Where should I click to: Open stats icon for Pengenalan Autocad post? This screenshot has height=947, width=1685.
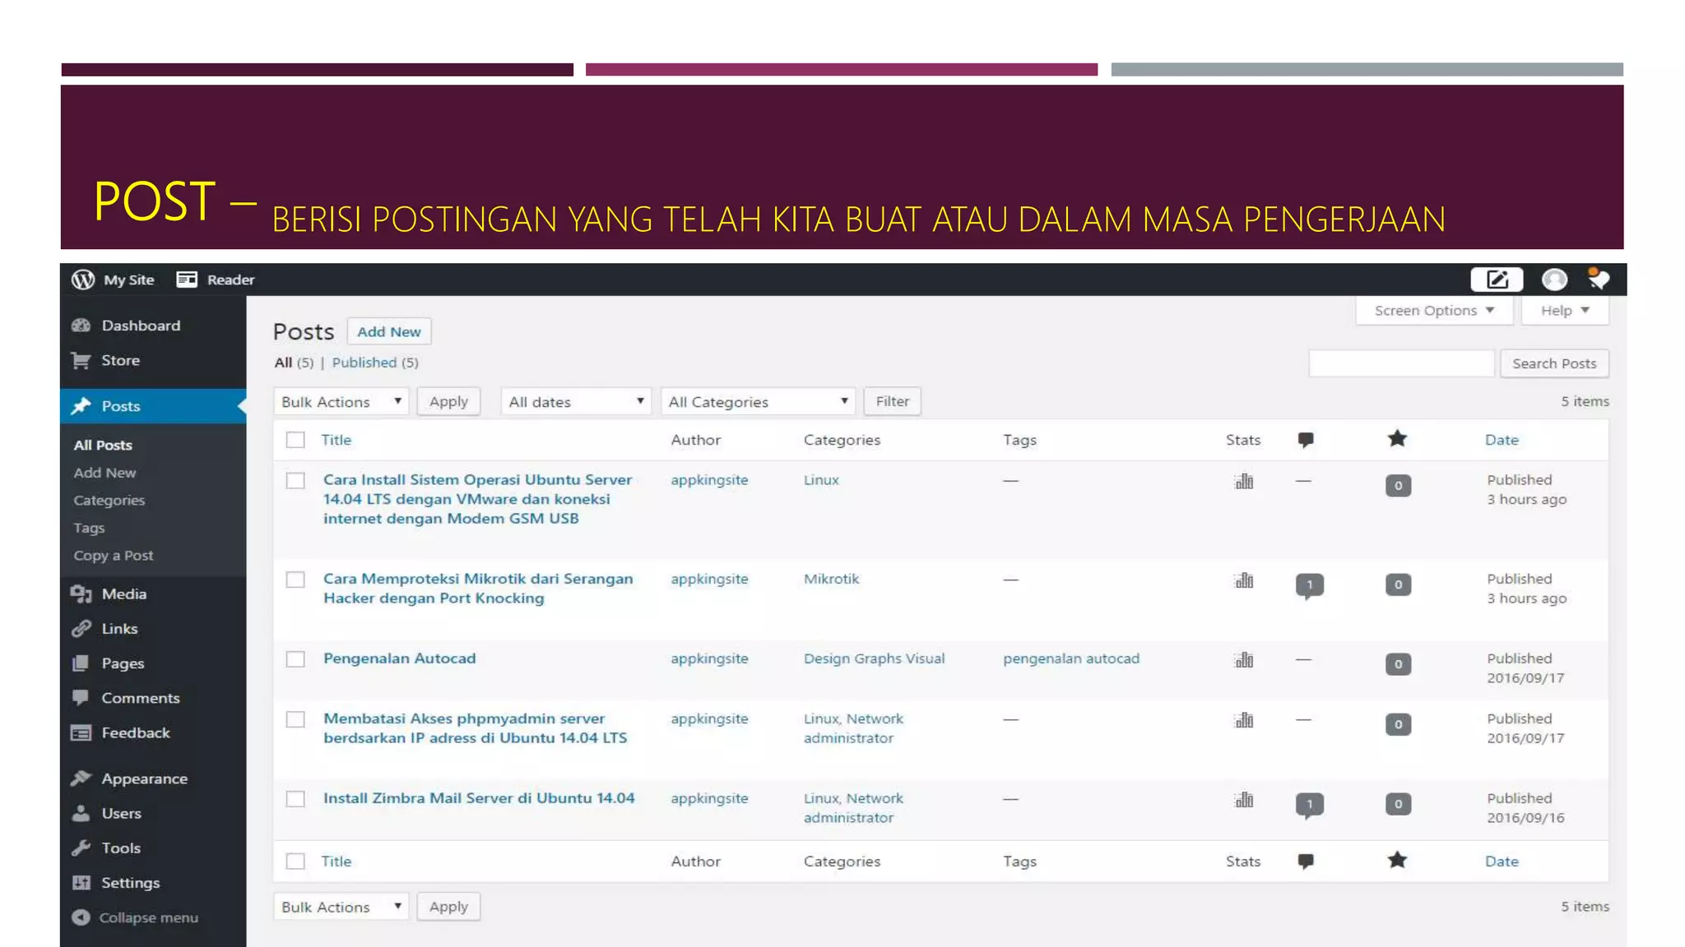click(1244, 659)
